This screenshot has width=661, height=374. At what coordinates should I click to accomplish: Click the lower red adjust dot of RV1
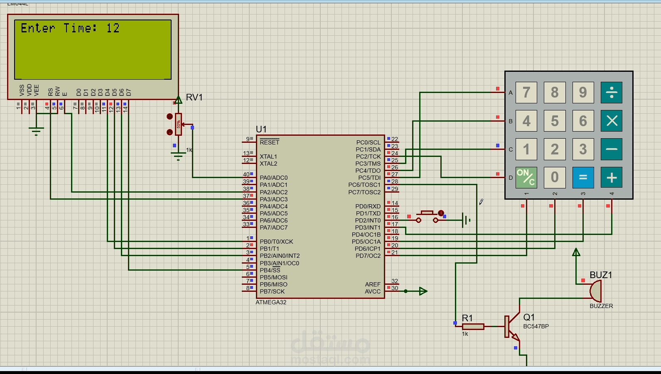tap(170, 132)
